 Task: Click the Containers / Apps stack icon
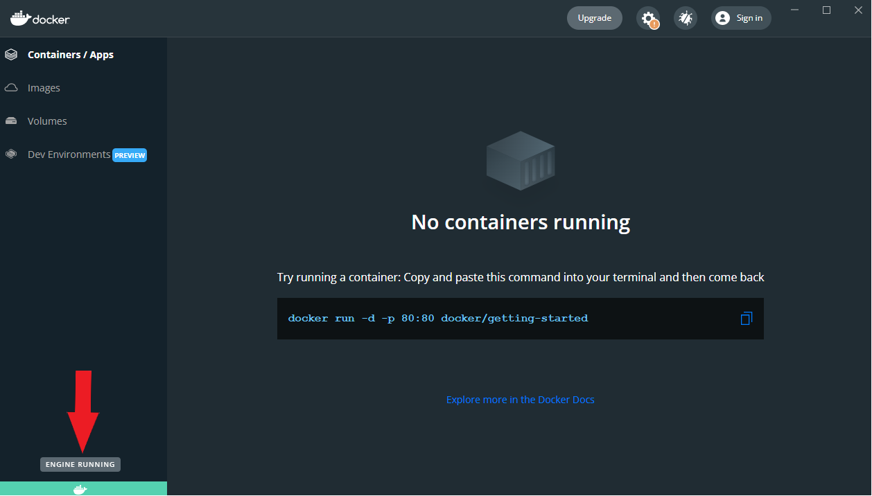[11, 55]
